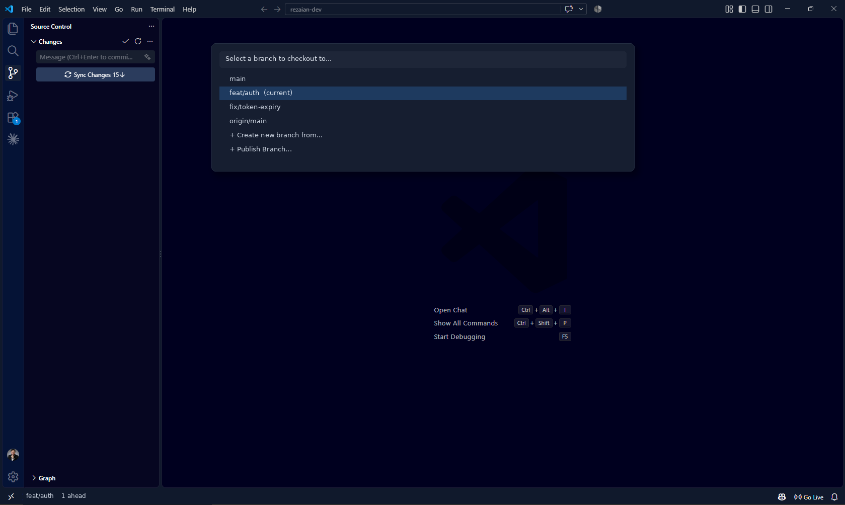Open the Run and Debug view
This screenshot has width=845, height=505.
coord(13,96)
